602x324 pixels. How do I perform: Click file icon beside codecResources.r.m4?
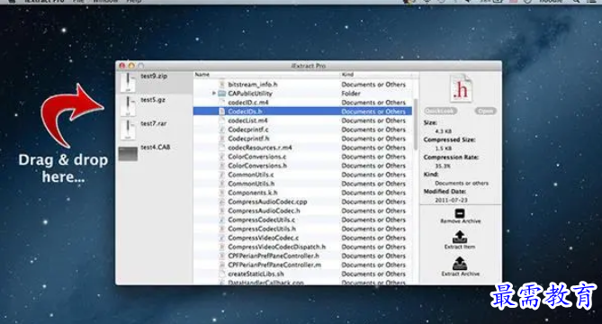pos(222,148)
